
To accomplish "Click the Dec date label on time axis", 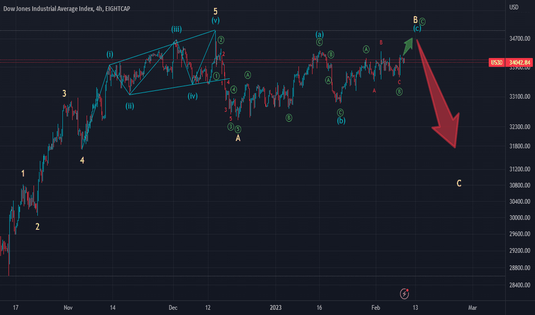I will 173,308.
